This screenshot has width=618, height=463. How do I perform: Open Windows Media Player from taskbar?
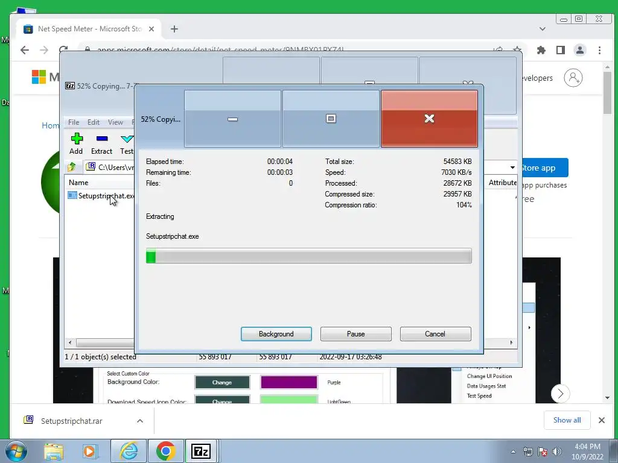click(89, 451)
